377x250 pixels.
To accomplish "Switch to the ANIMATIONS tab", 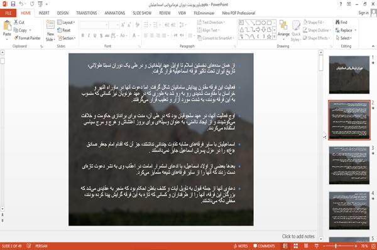I will (x=115, y=13).
